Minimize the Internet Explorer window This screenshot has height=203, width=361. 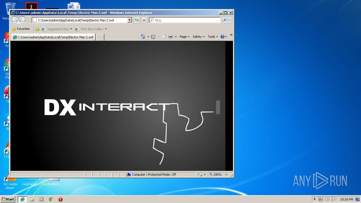coord(221,12)
